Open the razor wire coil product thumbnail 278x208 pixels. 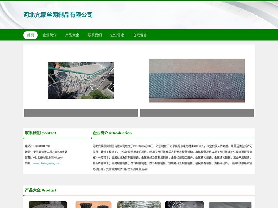[185, 205]
